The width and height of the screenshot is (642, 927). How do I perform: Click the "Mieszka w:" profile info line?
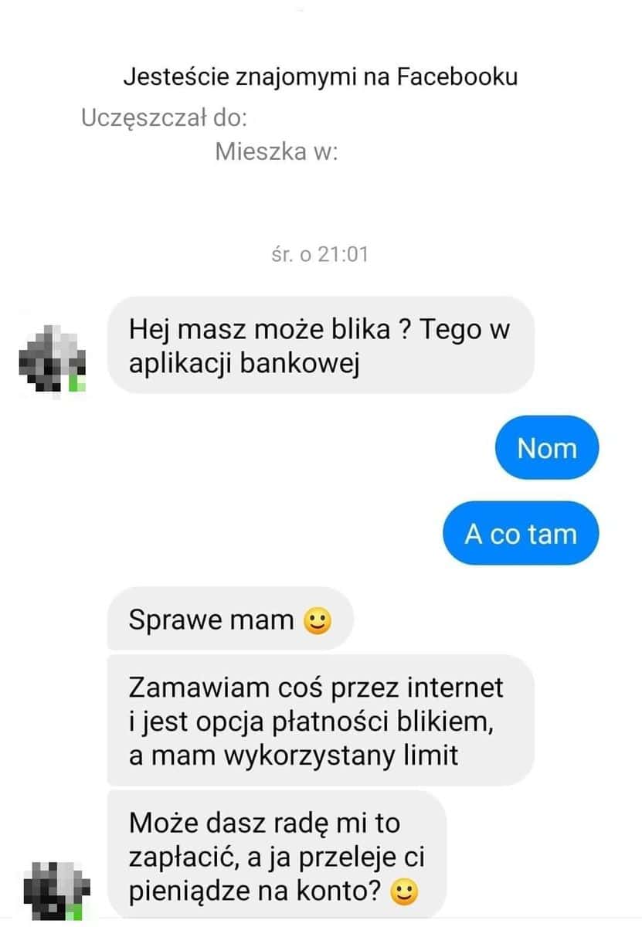[x=277, y=151]
